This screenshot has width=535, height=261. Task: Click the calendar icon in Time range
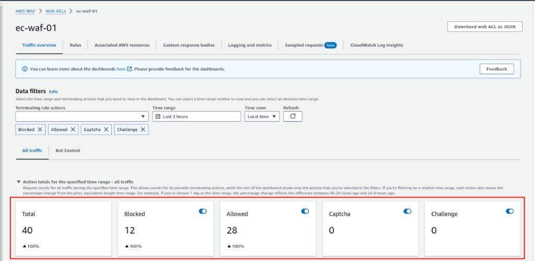point(158,117)
